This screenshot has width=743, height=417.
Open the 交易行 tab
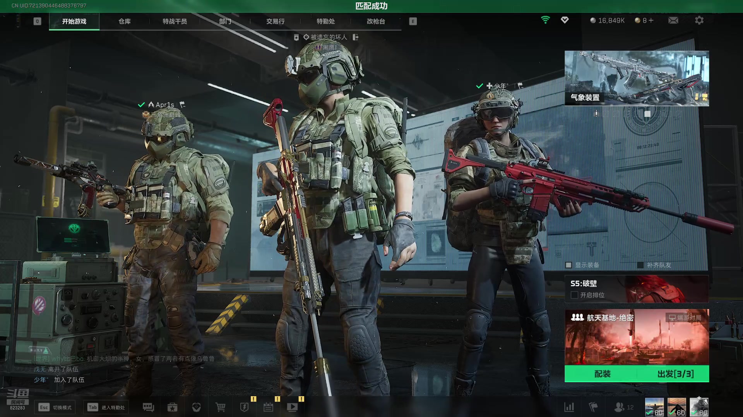coord(275,21)
